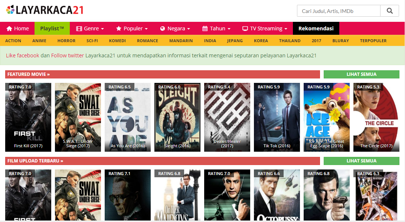
Task: Select the ANIME category
Action: [x=39, y=41]
